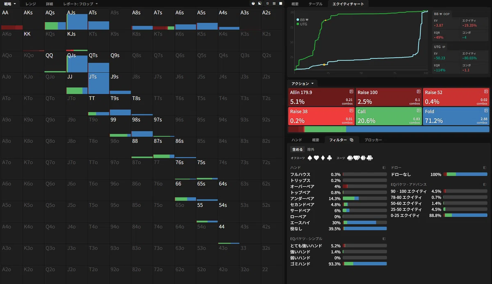Click the inward arrows compress icon above the matrix

pyautogui.click(x=268, y=3)
